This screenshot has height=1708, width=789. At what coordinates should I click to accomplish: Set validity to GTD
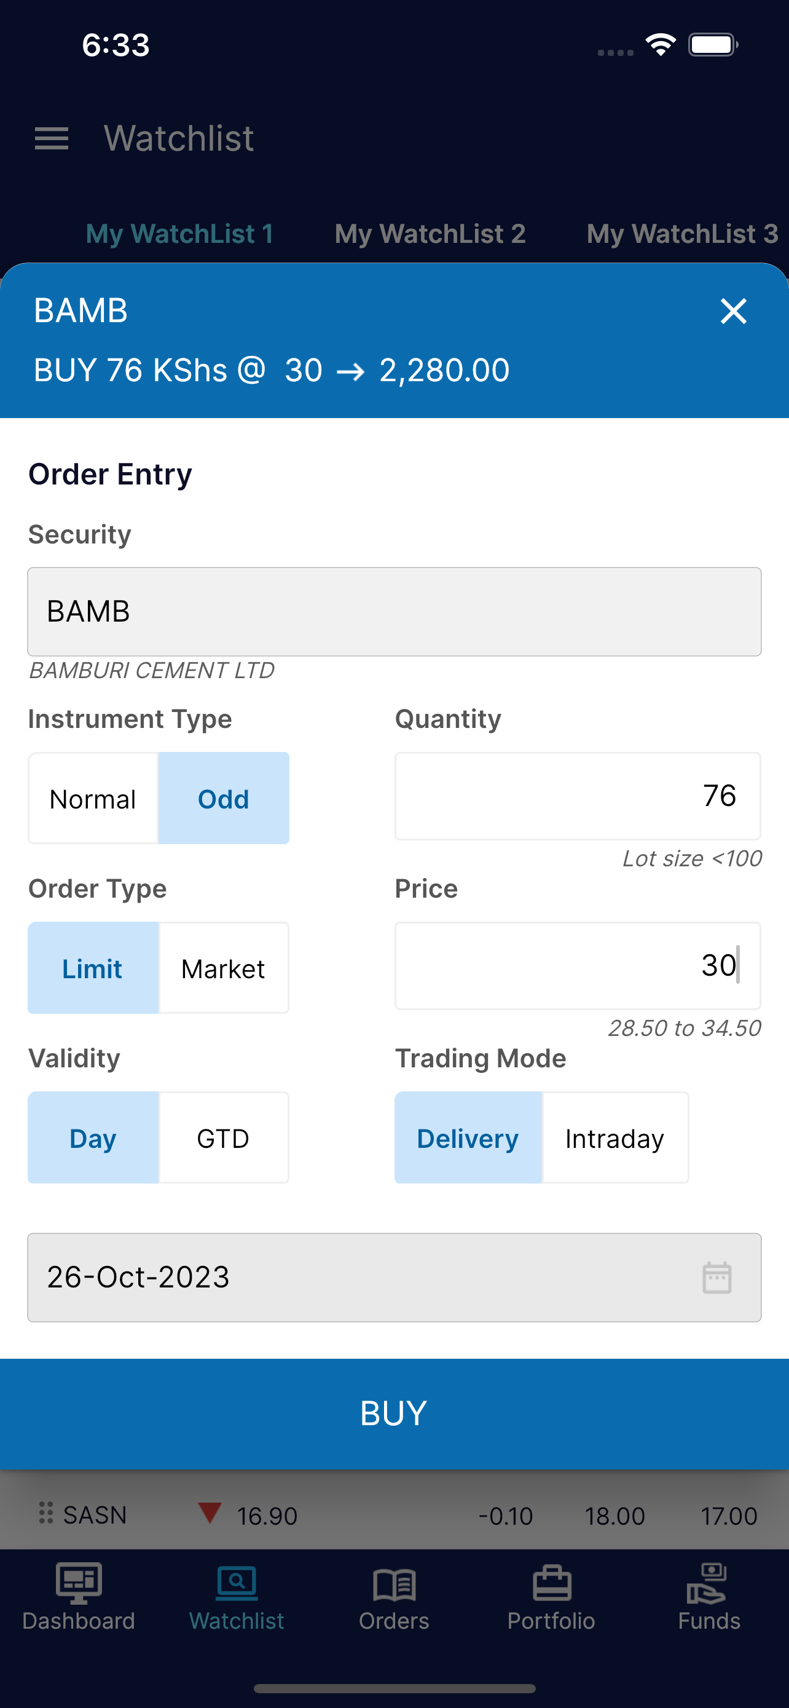224,1138
